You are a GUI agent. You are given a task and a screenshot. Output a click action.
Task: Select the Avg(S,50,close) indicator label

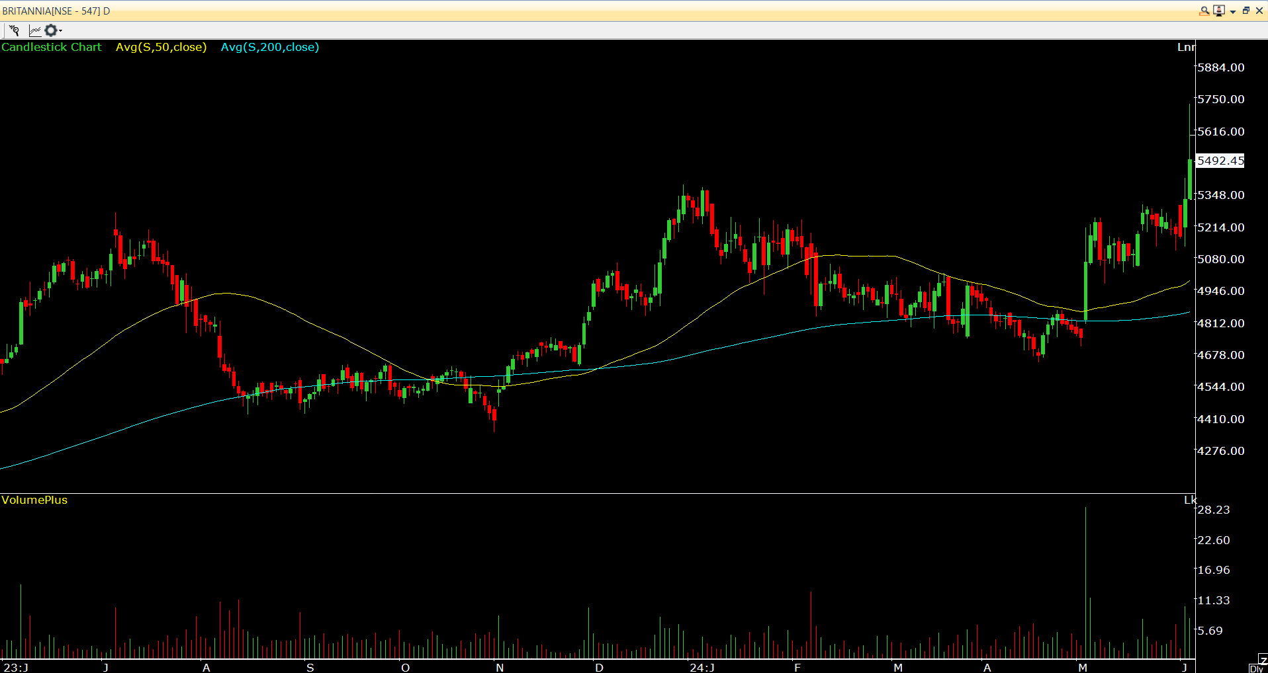161,47
